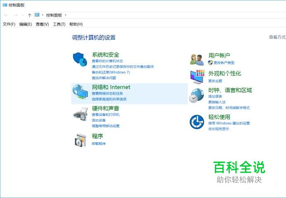
Task: Open the User Accounts people icon
Action: click(197, 60)
